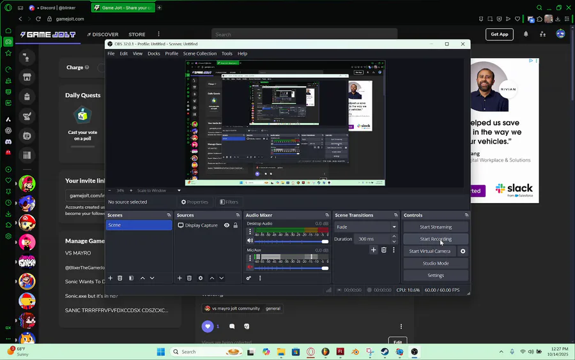Undock the Audio Mixer panel via float icon
Image resolution: width=575 pixels, height=360 pixels.
click(327, 215)
